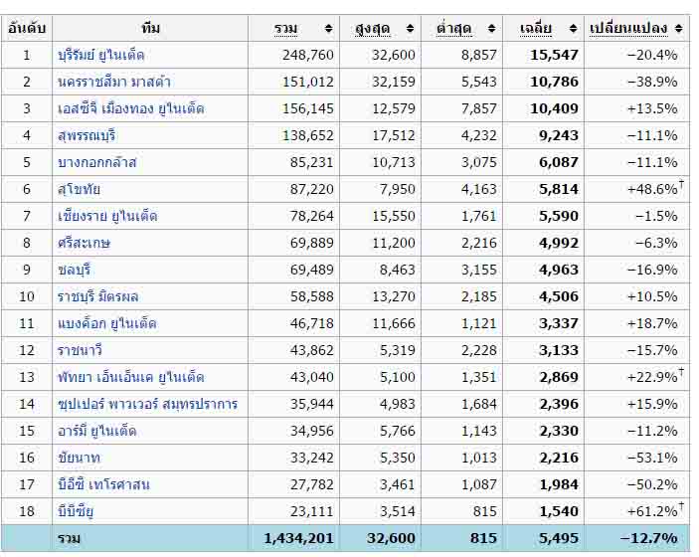Select rank number 18

click(27, 511)
